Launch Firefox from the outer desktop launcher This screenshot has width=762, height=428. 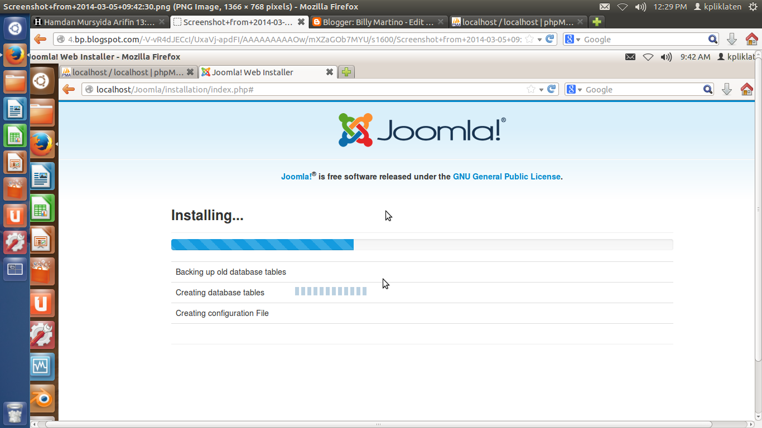tap(15, 55)
